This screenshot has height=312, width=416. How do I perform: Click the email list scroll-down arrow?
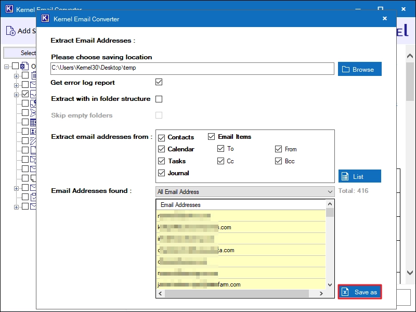tap(330, 285)
